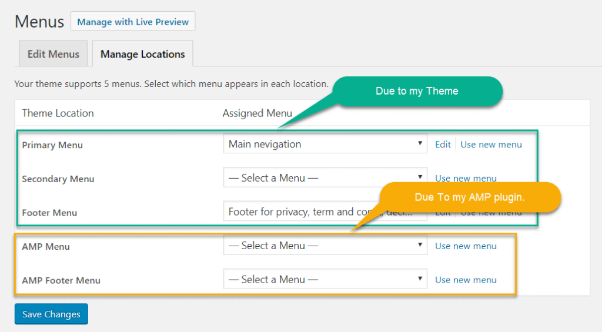Click Use new menu for AMP Menu
The width and height of the screenshot is (602, 332).
[466, 246]
